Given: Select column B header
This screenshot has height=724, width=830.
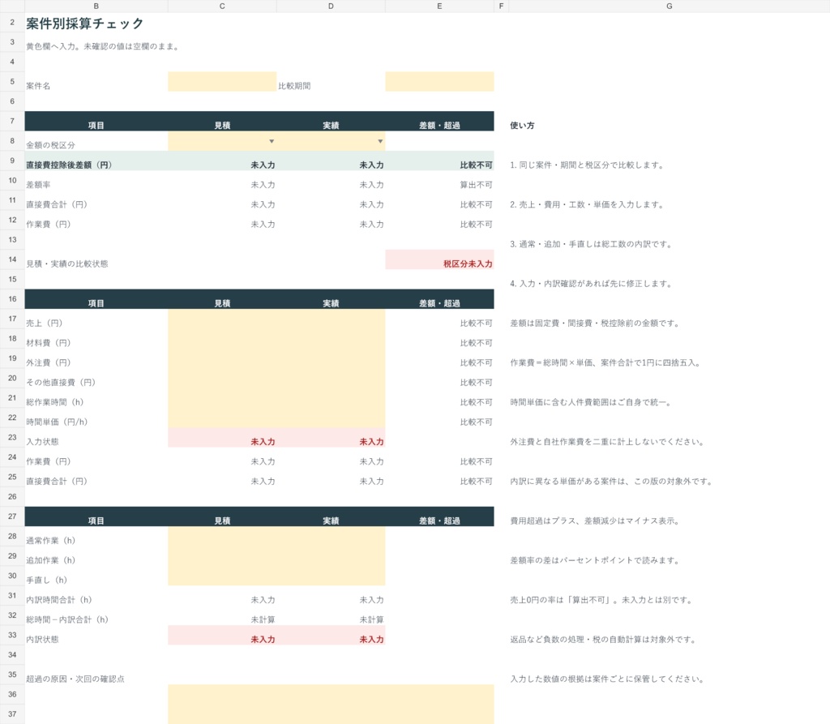Looking at the screenshot, I should coord(96,6).
